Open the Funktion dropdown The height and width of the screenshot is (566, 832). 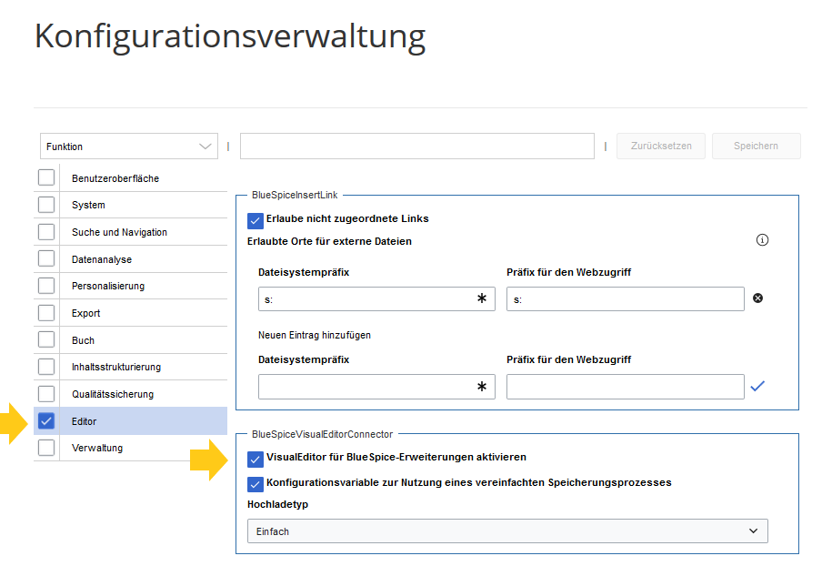129,146
